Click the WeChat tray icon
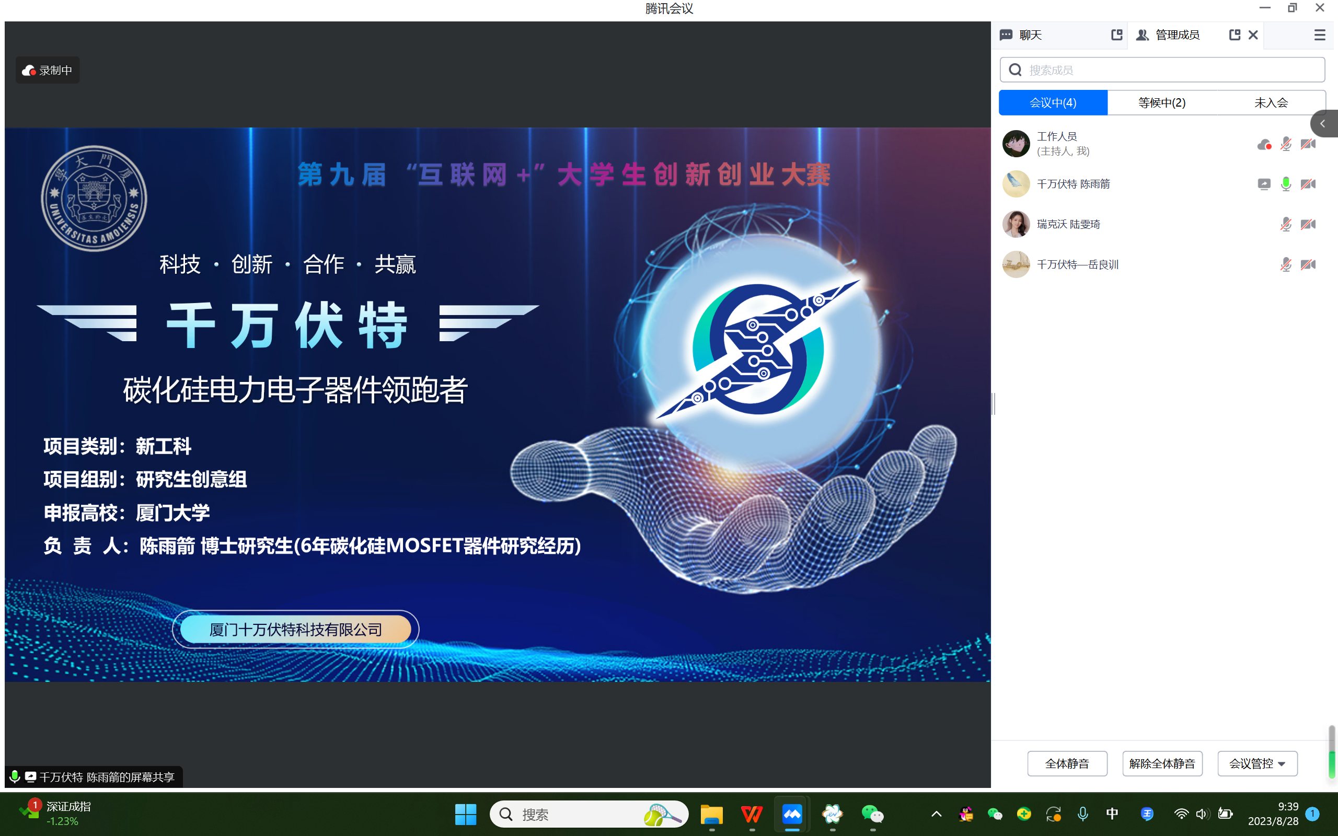The image size is (1338, 836). pyautogui.click(x=995, y=814)
